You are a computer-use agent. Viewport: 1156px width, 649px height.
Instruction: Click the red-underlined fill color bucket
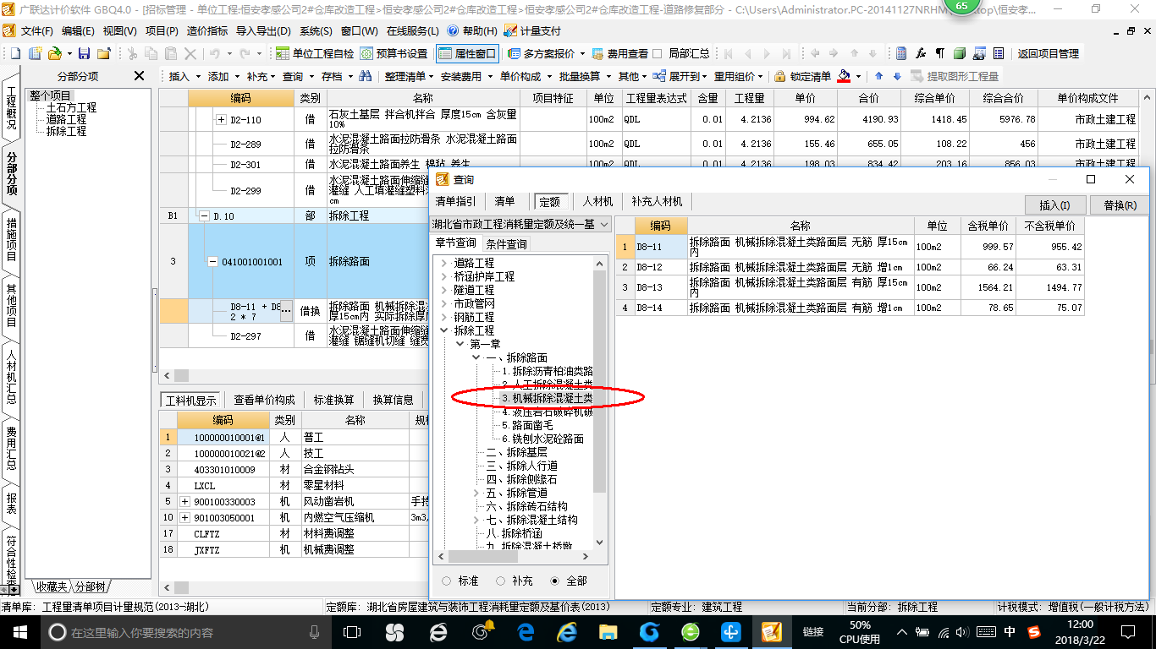click(844, 76)
